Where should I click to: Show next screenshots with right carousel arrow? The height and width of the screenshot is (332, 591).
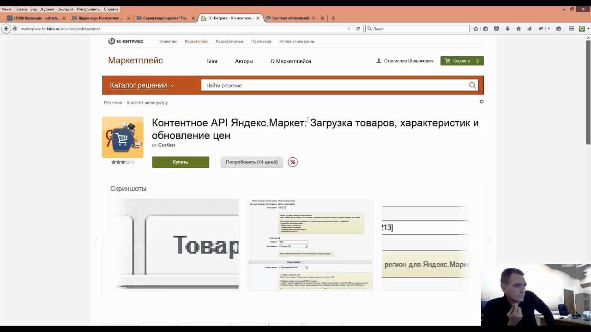point(489,241)
